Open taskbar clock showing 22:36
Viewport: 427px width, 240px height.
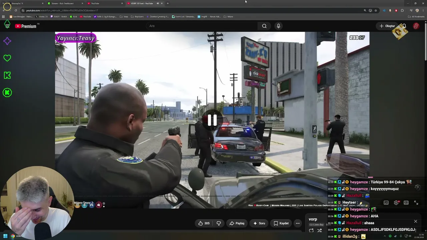419,236
